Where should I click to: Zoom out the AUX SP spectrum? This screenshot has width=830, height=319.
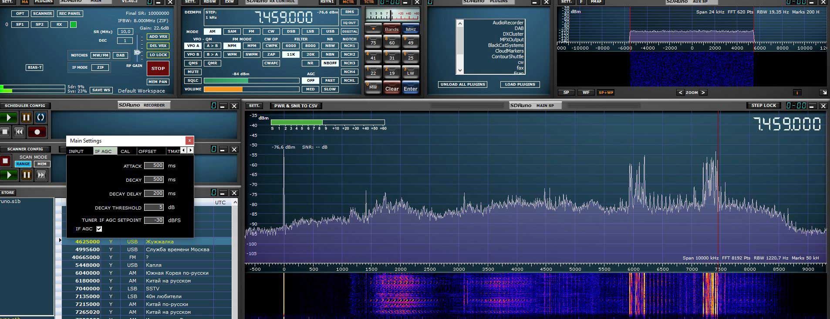(681, 93)
